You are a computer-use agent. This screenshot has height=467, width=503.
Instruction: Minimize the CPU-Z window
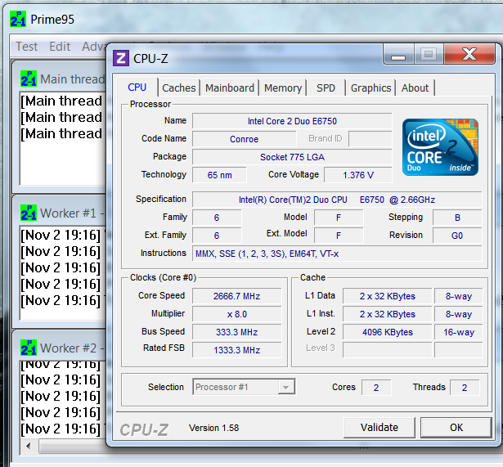398,55
